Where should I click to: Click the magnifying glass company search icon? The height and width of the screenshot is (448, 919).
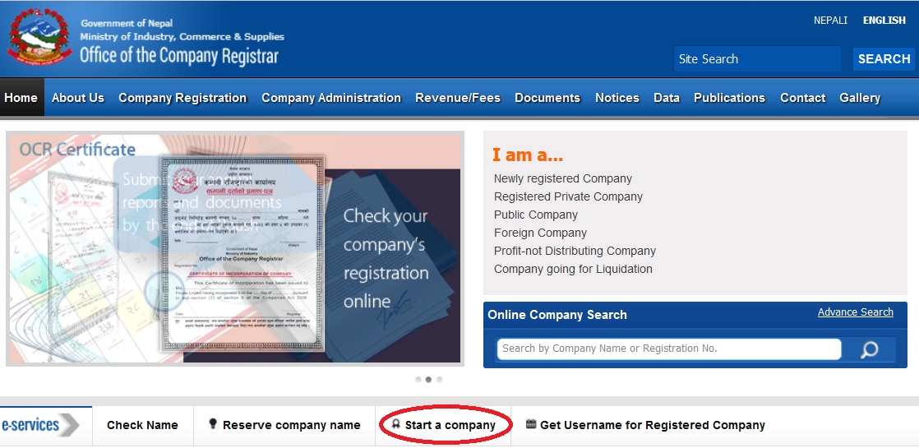point(869,350)
